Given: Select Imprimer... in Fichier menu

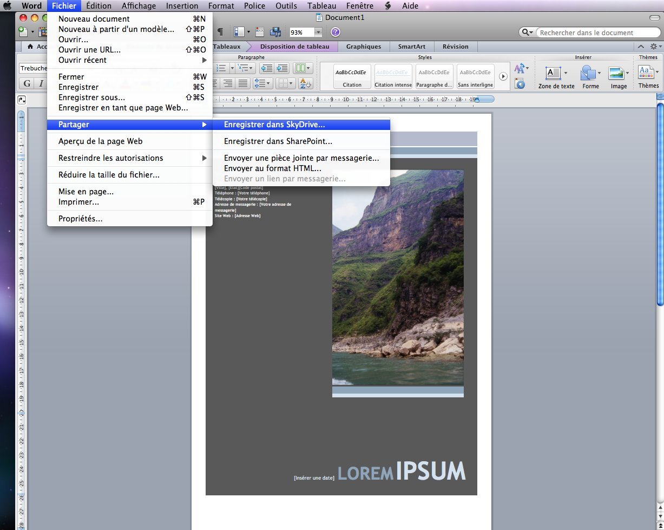Looking at the screenshot, I should [130, 202].
